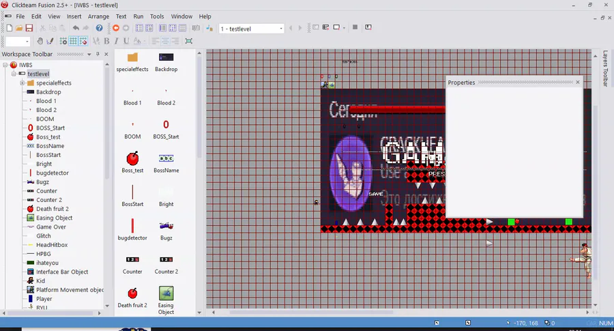Select bugdetector object in library
The image size is (614, 331).
[x=132, y=229]
